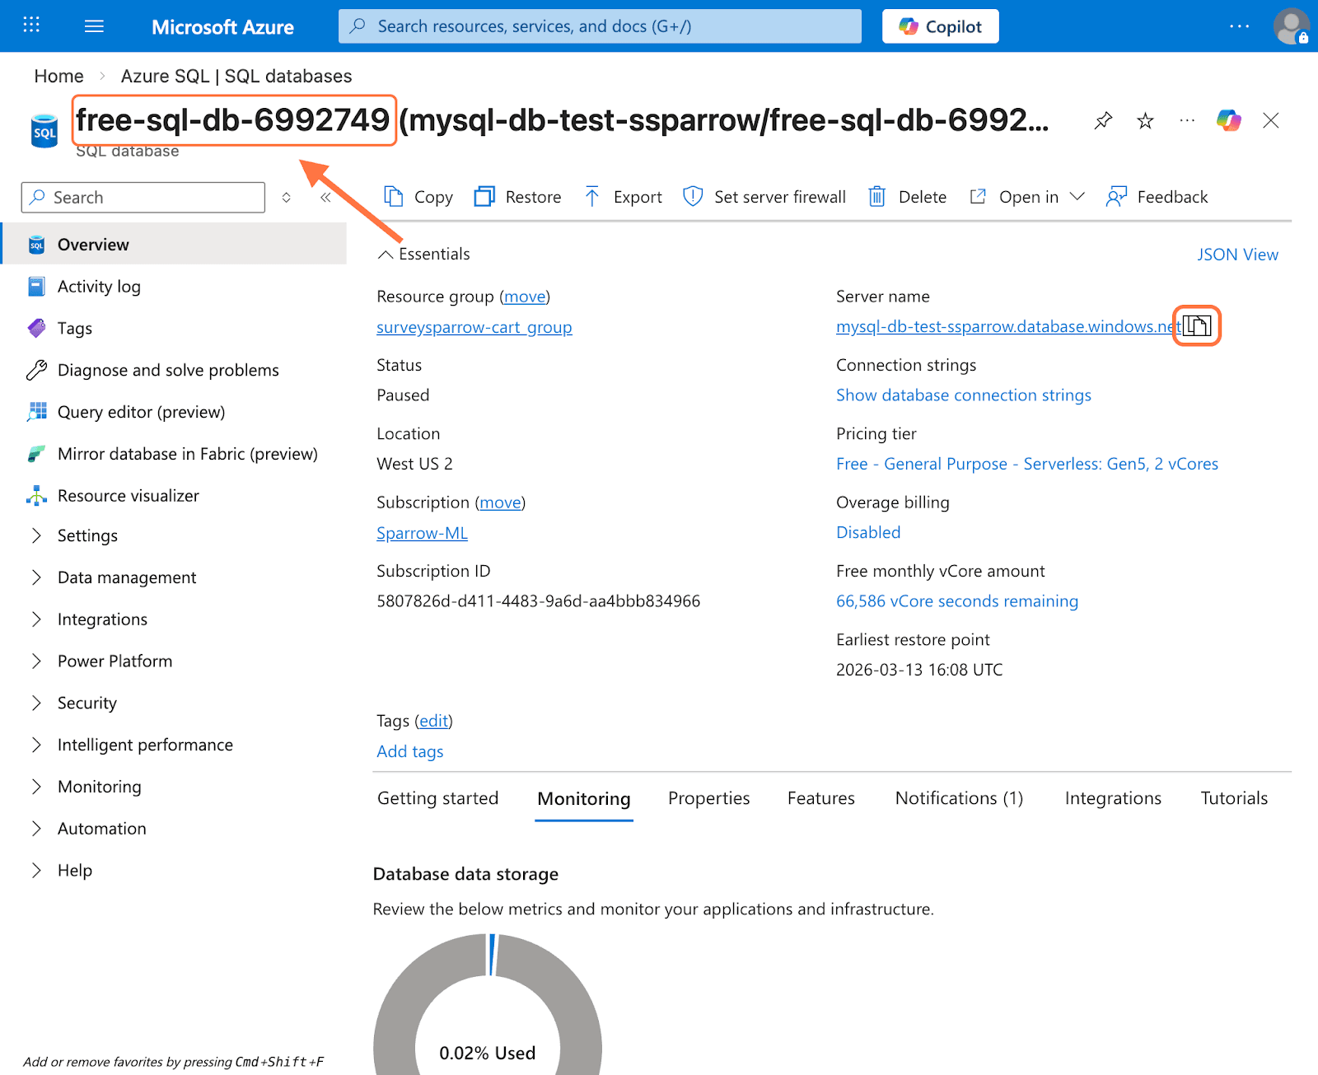The height and width of the screenshot is (1075, 1318).
Task: Collapse the Essentials section
Action: [x=386, y=255]
